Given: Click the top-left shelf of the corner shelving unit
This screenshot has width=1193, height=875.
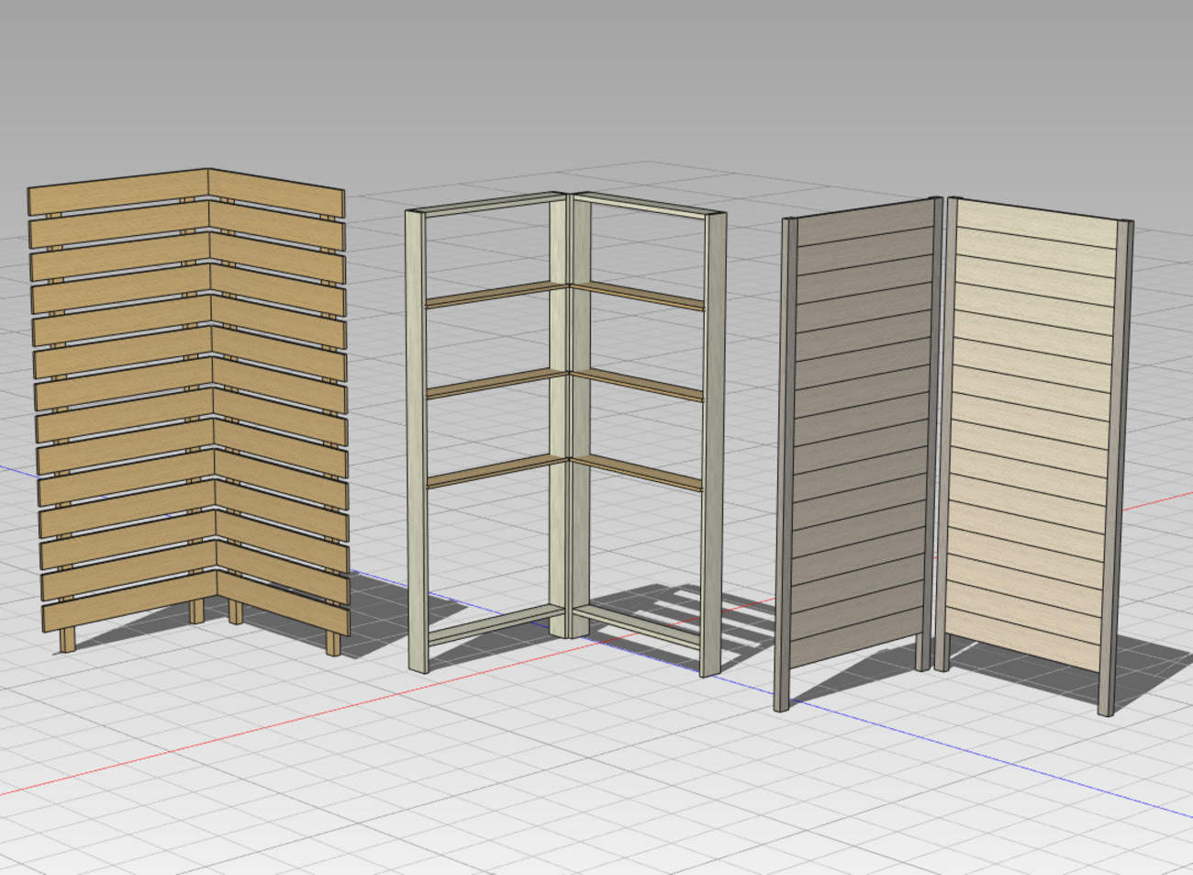Looking at the screenshot, I should pyautogui.click(x=494, y=294).
